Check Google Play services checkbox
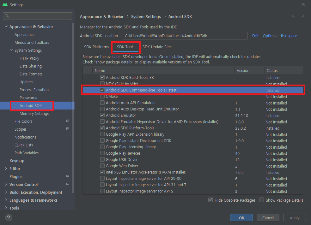The image size is (311, 225). pyautogui.click(x=102, y=153)
